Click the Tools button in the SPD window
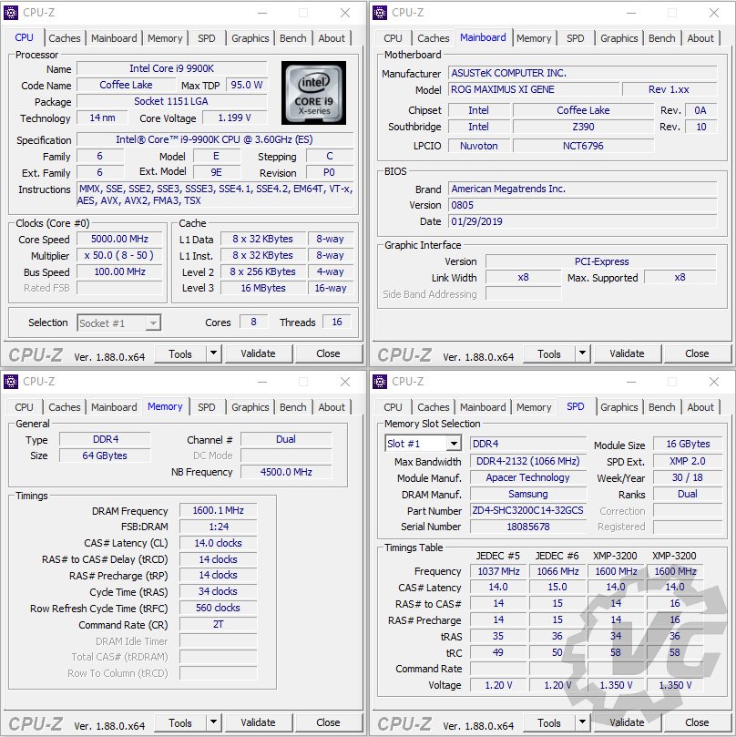The image size is (736, 737). pos(548,722)
